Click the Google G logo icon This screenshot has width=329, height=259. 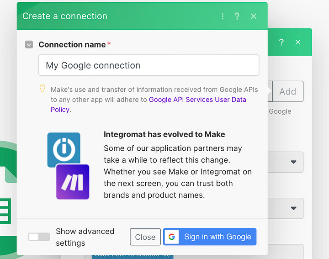tap(172, 237)
